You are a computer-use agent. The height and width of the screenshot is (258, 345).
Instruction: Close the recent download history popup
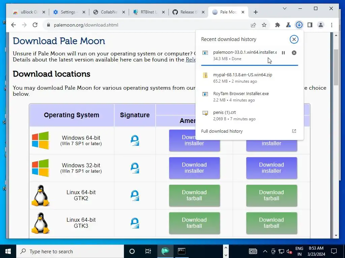click(294, 39)
